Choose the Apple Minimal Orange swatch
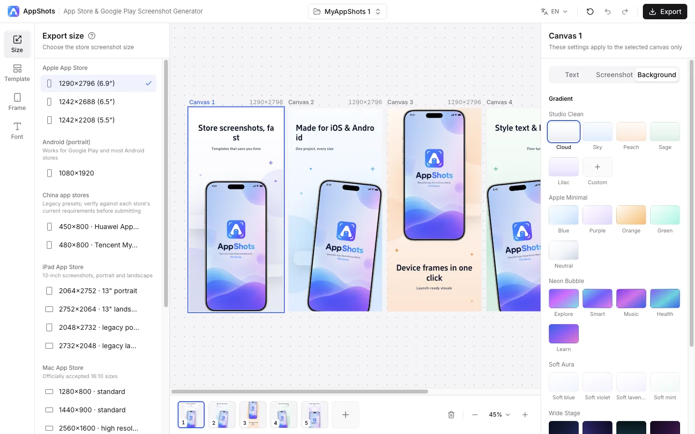The width and height of the screenshot is (695, 434). (631, 215)
